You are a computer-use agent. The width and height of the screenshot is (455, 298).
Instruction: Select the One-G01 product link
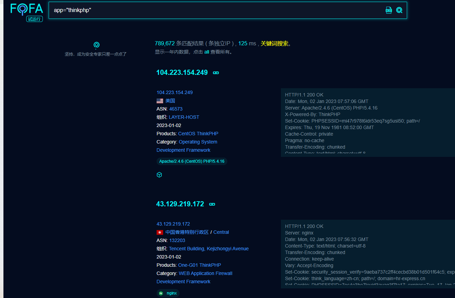click(x=188, y=265)
